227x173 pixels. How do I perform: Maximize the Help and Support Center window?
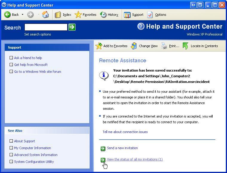[x=215, y=5]
